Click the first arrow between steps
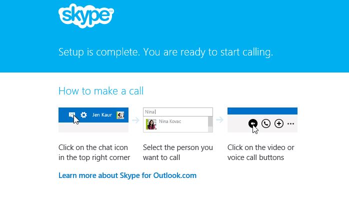Screen dimensions: 349x212 (x=135, y=120)
